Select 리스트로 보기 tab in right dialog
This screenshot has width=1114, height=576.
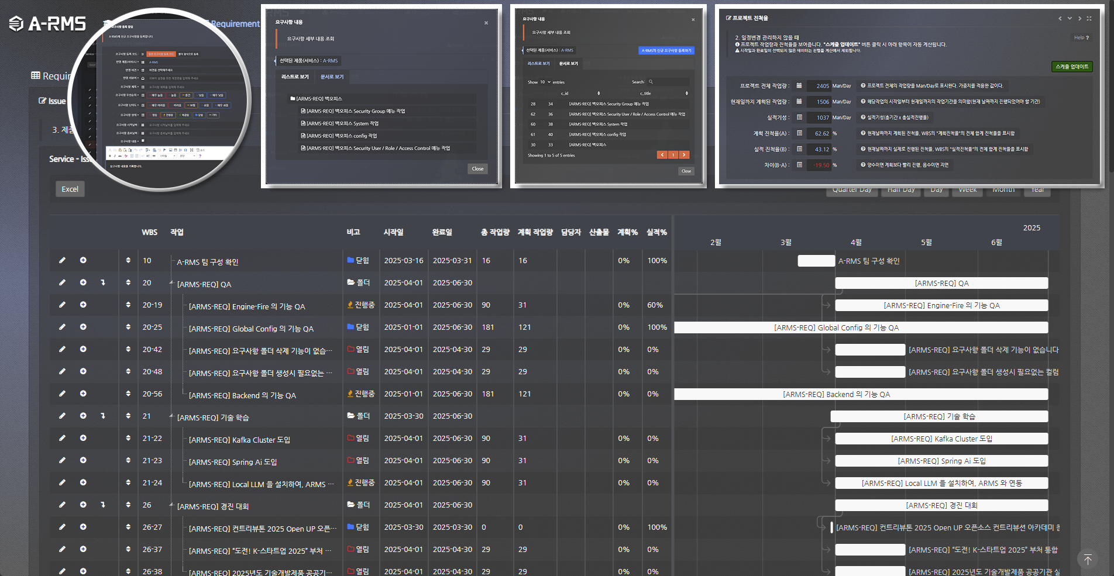click(538, 63)
